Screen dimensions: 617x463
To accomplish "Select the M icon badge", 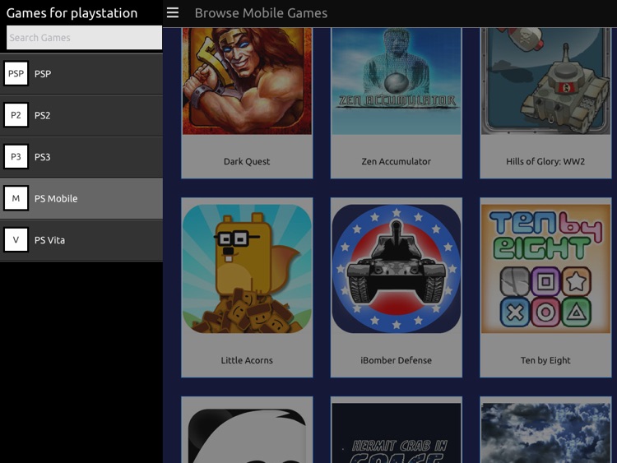I will [x=16, y=198].
